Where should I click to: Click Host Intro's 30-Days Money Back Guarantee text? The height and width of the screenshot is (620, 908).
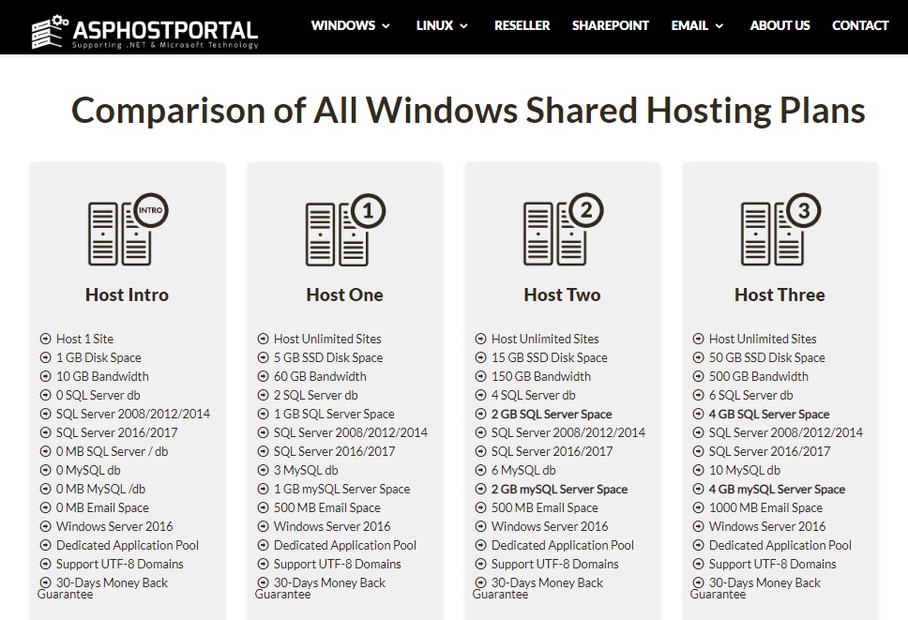click(x=102, y=588)
